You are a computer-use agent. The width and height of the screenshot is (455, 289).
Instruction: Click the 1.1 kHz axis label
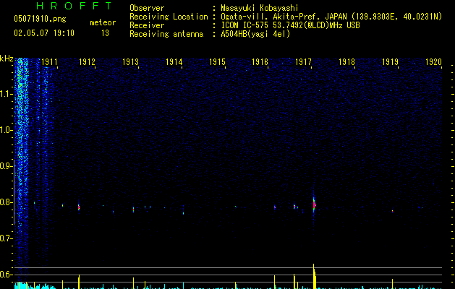[7, 94]
